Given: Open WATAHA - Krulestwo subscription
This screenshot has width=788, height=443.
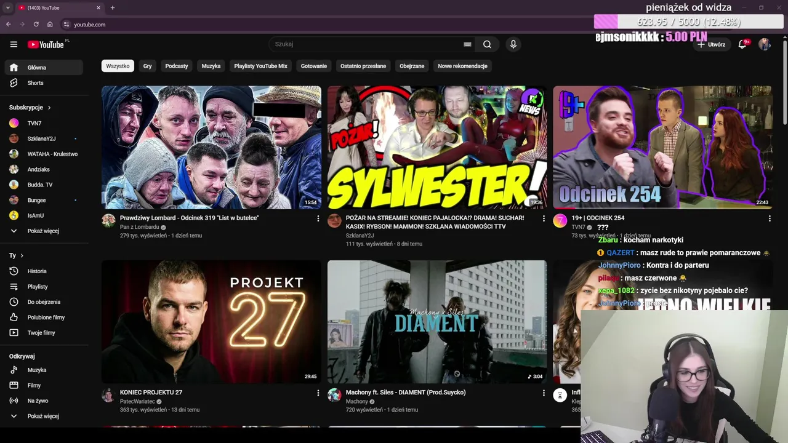Looking at the screenshot, I should point(43,154).
